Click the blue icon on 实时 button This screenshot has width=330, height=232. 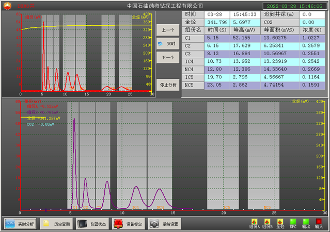pyautogui.click(x=161, y=44)
